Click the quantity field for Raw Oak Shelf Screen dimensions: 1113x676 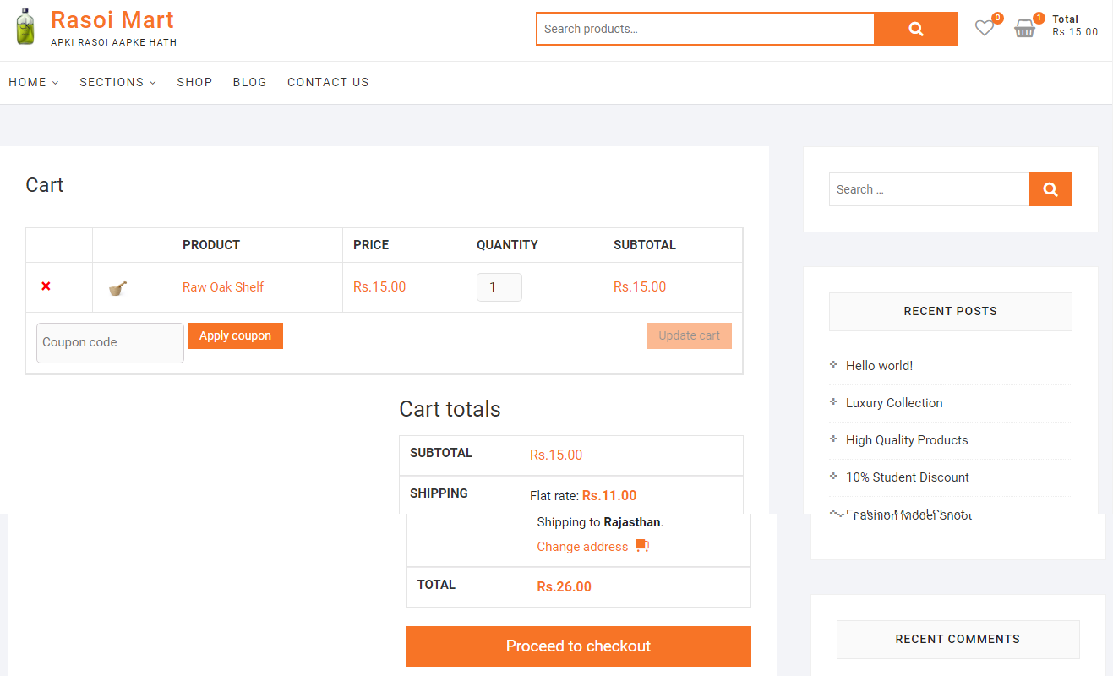499,287
